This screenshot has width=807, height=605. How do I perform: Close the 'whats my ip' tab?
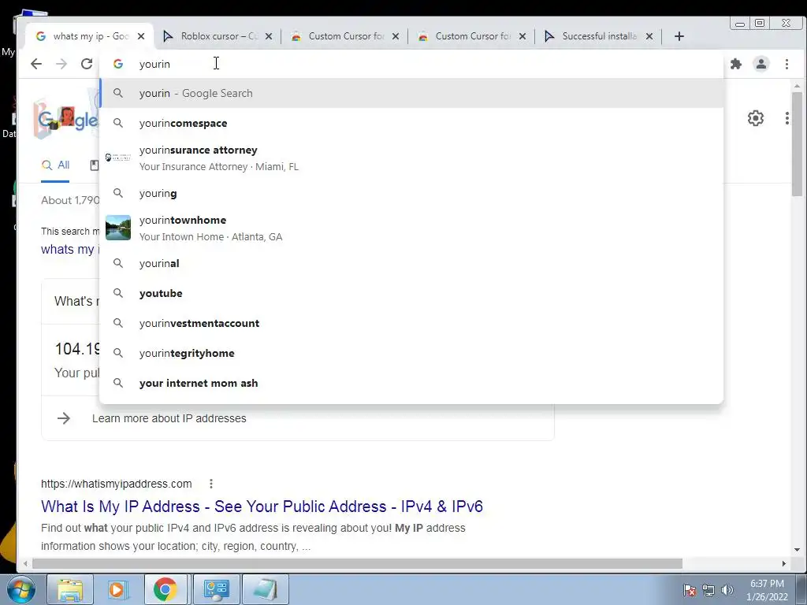141,36
